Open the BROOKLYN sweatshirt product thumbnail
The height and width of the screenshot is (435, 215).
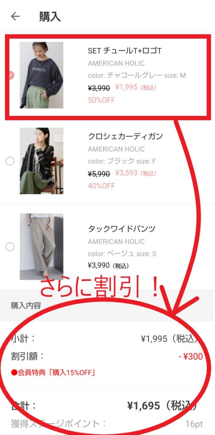pos(42,75)
